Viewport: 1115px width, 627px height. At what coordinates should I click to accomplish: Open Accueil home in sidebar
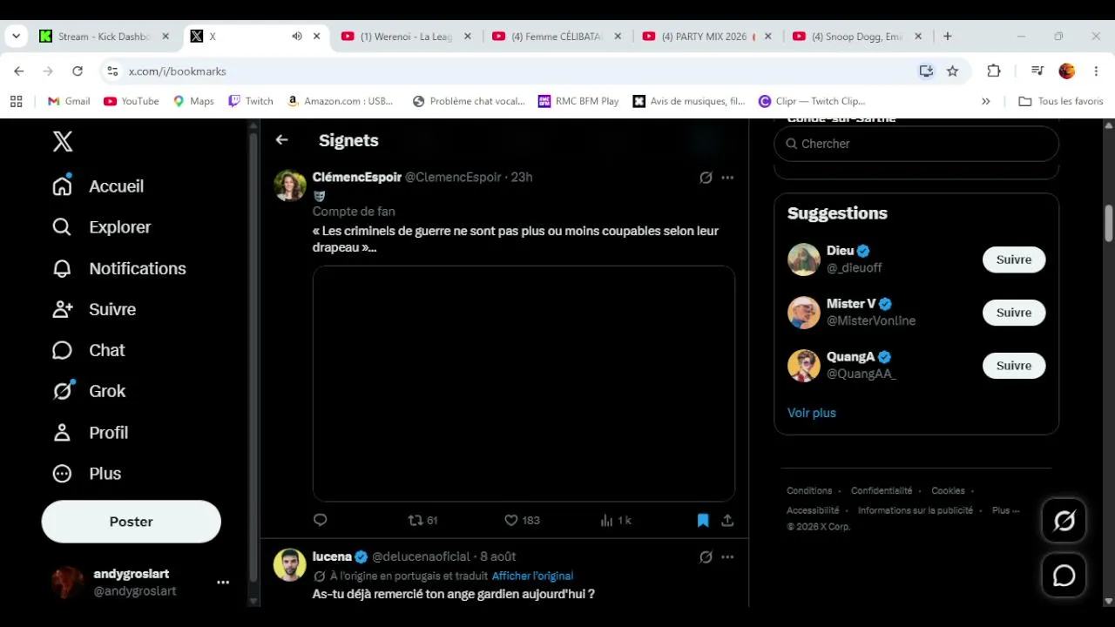coord(98,186)
